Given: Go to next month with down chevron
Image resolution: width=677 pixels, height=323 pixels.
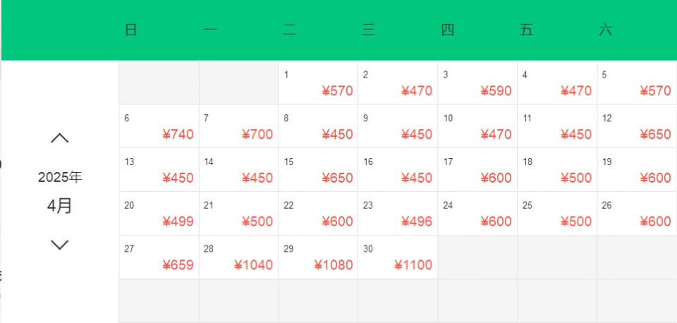Looking at the screenshot, I should coord(60,245).
